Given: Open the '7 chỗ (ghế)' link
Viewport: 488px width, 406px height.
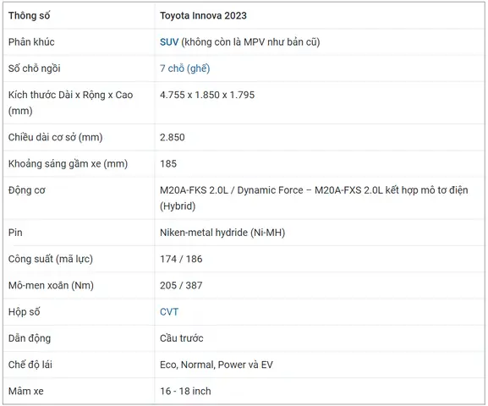Looking at the screenshot, I should coord(185,69).
